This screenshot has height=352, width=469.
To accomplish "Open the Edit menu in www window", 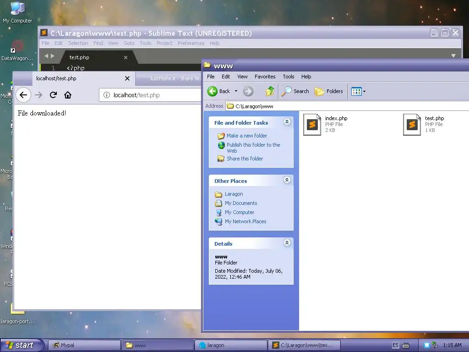I will pos(226,77).
